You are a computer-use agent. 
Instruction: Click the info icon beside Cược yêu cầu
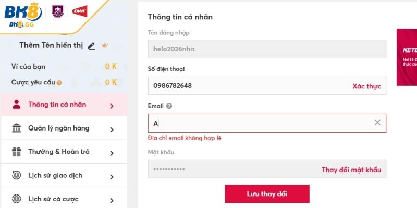point(59,82)
